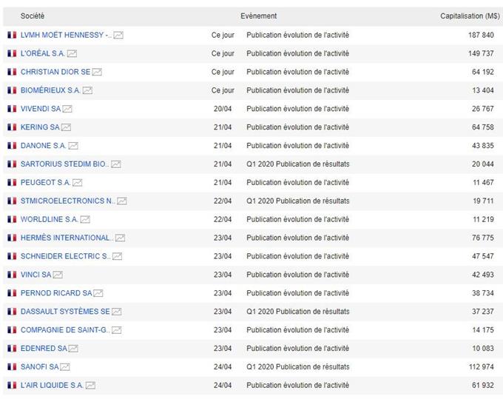This screenshot has width=503, height=399.
Task: Open chart icon next to Sanofi SA
Action: [x=65, y=367]
